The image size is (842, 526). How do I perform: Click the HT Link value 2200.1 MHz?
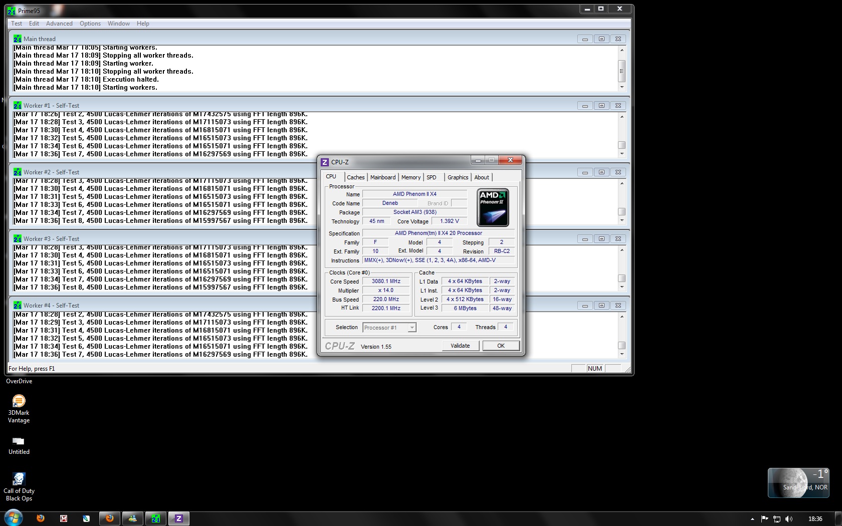point(386,309)
